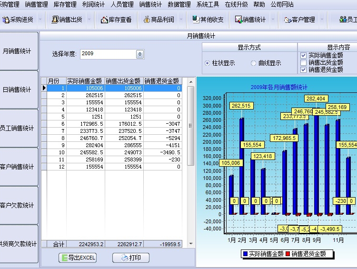
Task: Open 销售统计 sales statistics toolbar icon
Action: 238,20
